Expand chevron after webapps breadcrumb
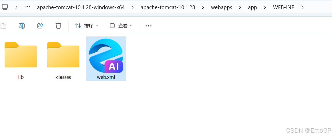332x136 pixels. click(240, 7)
